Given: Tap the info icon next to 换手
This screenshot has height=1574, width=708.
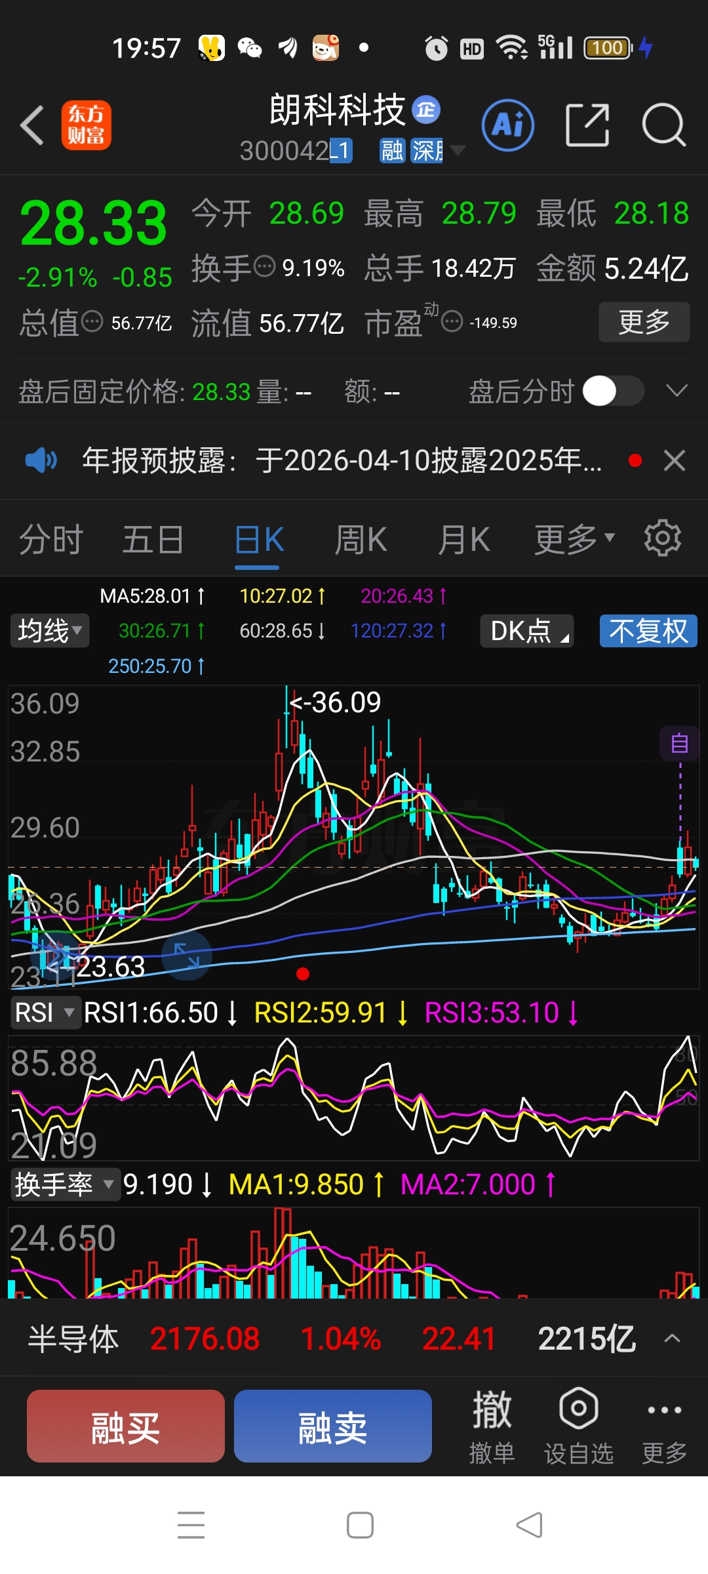Looking at the screenshot, I should point(264,267).
